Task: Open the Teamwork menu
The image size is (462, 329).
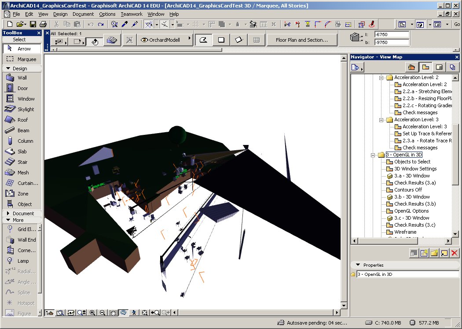Action: point(132,14)
